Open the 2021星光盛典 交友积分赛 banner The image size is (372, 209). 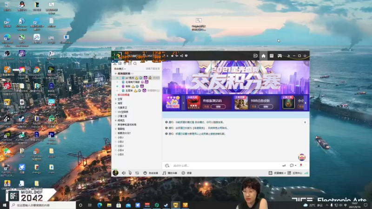[236, 77]
